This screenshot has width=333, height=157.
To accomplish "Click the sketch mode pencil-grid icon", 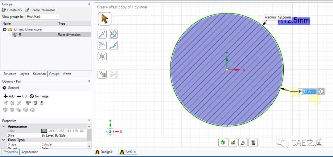I will (x=233, y=142).
